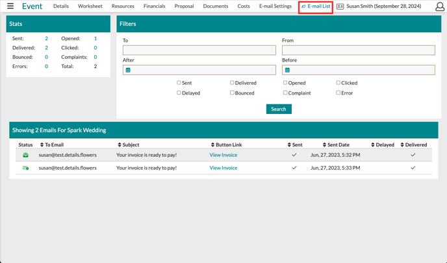Click opened-email status icon in 5:32 PM row
The image size is (447, 263).
click(x=25, y=155)
